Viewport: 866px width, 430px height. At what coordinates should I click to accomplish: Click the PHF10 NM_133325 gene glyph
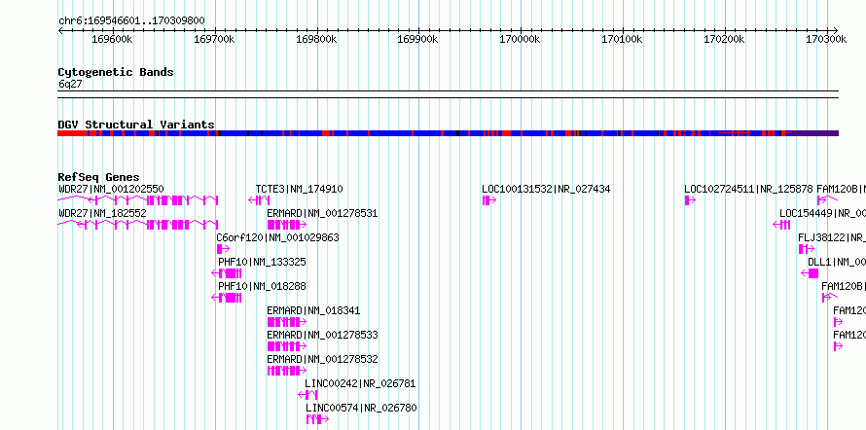coord(227,273)
